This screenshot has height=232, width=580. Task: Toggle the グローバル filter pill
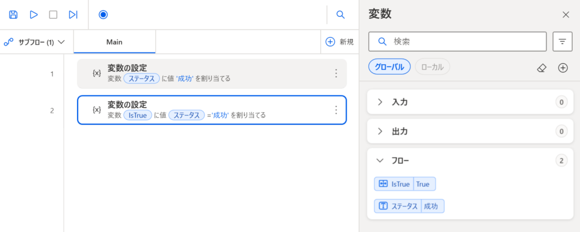tap(390, 67)
